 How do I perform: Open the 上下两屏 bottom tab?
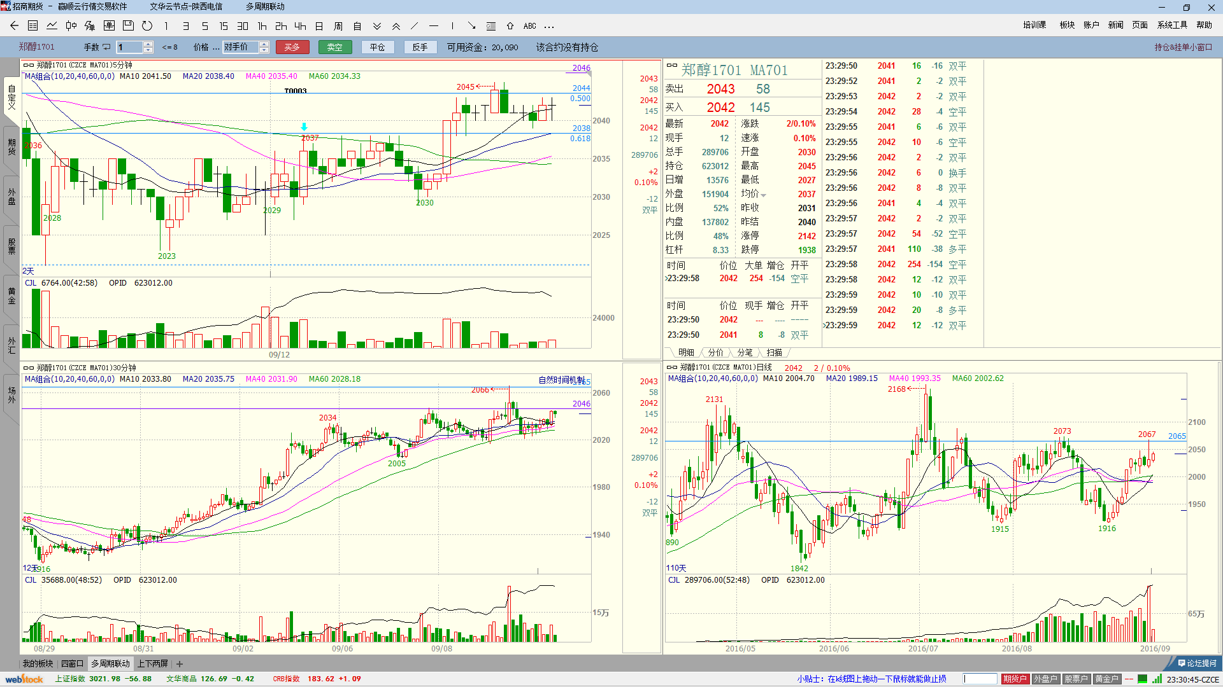(153, 663)
